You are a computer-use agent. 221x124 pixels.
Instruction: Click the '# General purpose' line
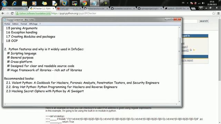tap(20, 58)
